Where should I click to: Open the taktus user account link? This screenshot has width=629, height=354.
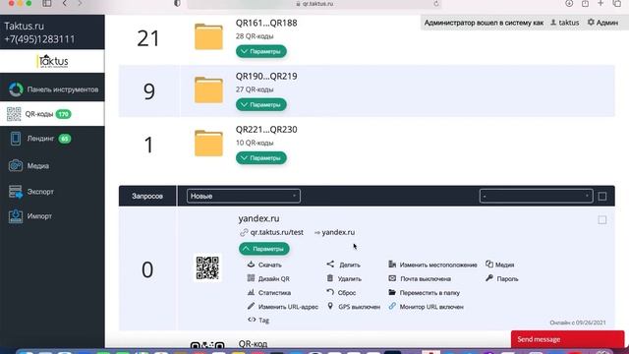[564, 23]
